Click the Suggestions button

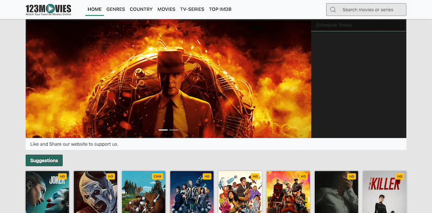tap(44, 161)
